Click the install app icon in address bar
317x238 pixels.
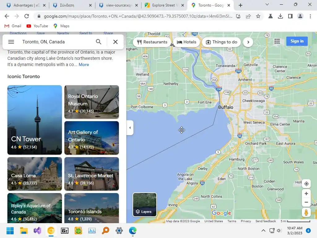[x=238, y=16]
